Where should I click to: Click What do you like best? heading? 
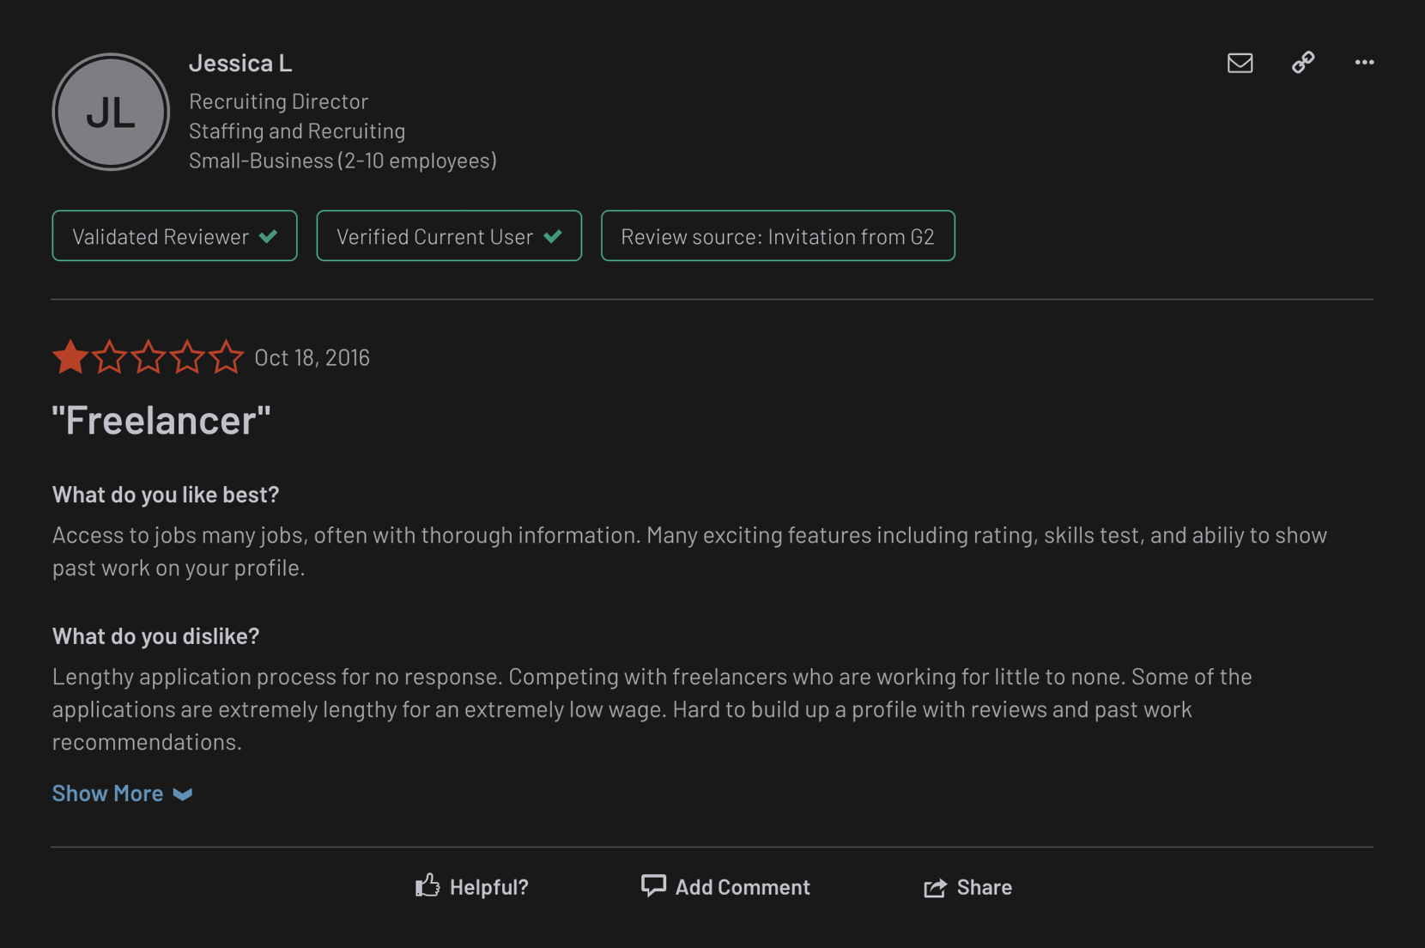click(x=166, y=495)
